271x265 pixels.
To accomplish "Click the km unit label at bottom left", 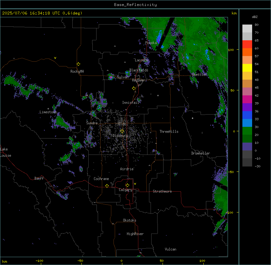I will click(x=5, y=261).
